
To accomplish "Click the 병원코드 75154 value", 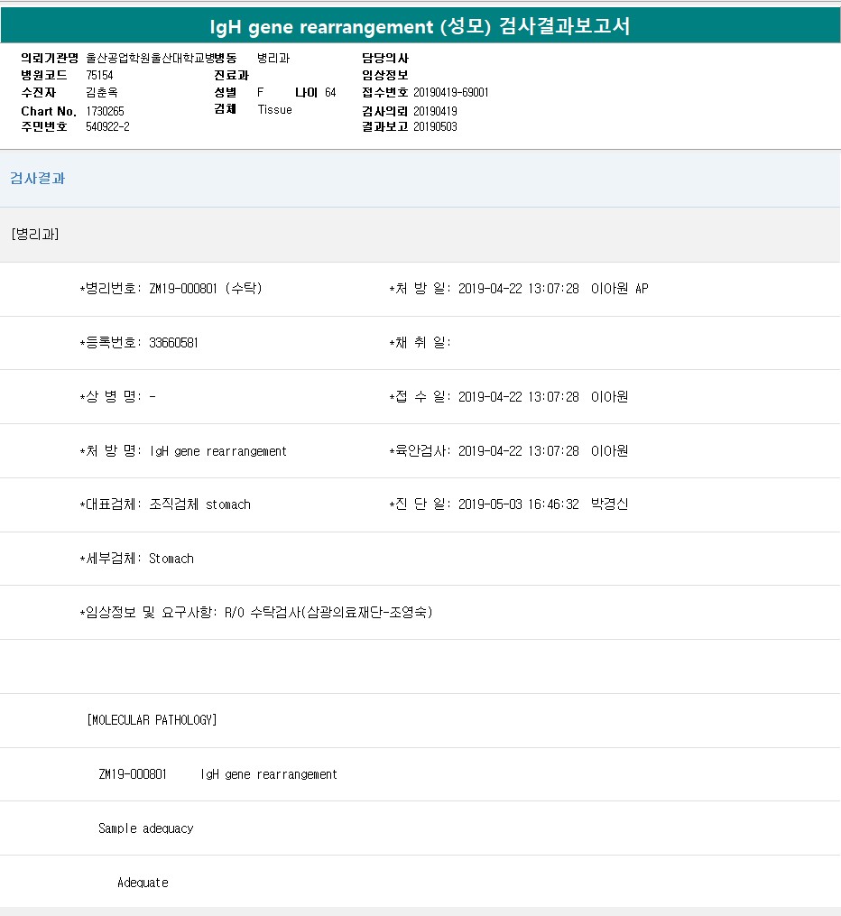I will click(99, 75).
